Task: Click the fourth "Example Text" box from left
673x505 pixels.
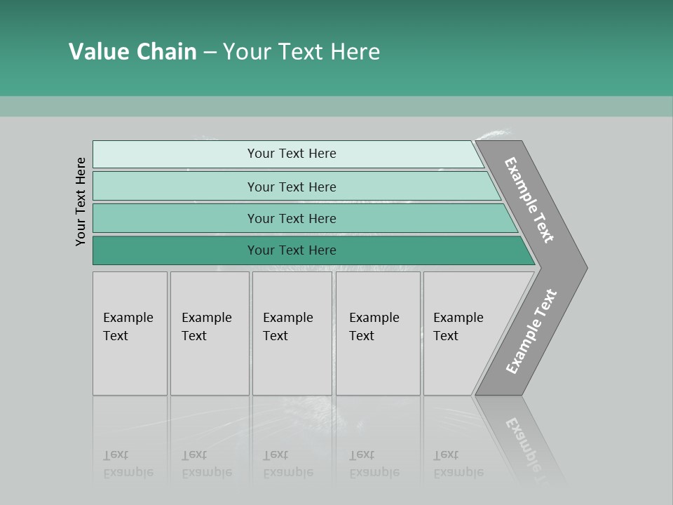Action: click(x=377, y=333)
